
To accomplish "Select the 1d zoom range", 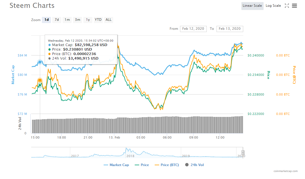I will coord(47,20).
